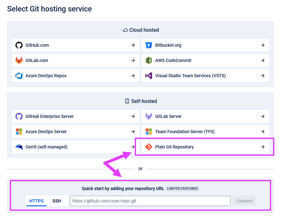Click the Gerrit bird icon
281x219 pixels.
tap(19, 147)
